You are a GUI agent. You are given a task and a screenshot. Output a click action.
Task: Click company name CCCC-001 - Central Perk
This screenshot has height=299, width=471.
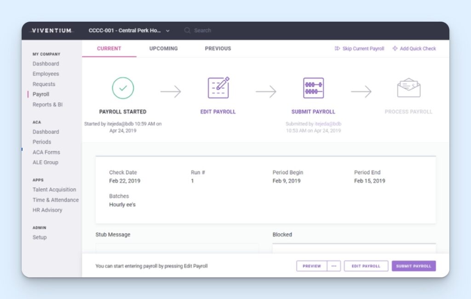coord(124,30)
